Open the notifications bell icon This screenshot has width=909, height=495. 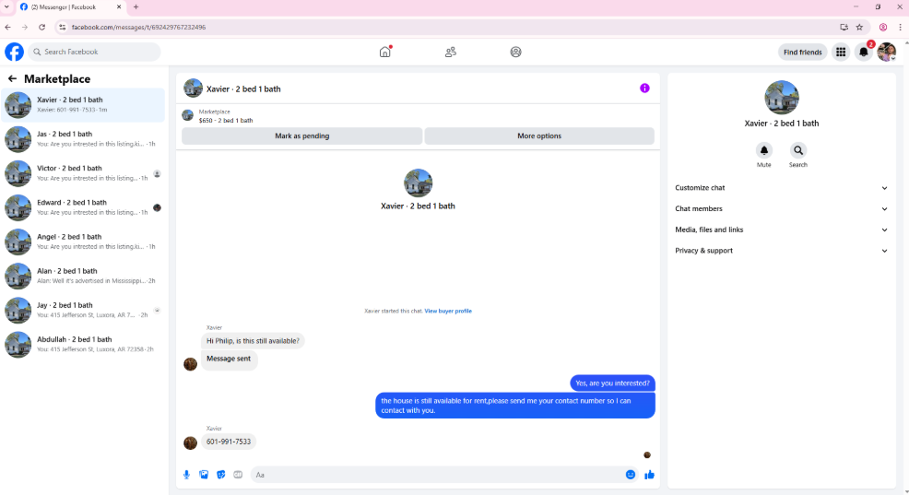click(x=863, y=53)
